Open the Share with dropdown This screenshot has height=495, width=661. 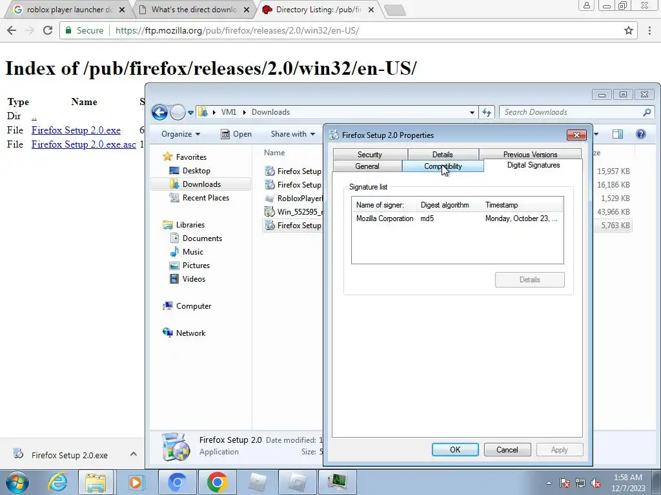[293, 134]
